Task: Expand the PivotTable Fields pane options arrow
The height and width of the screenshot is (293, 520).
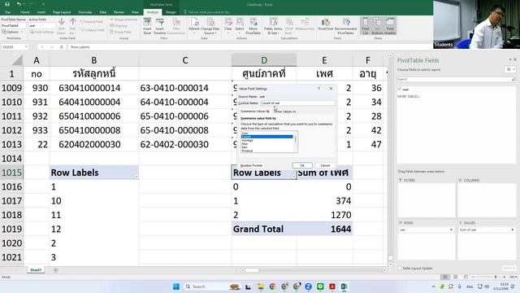Action: point(510,59)
